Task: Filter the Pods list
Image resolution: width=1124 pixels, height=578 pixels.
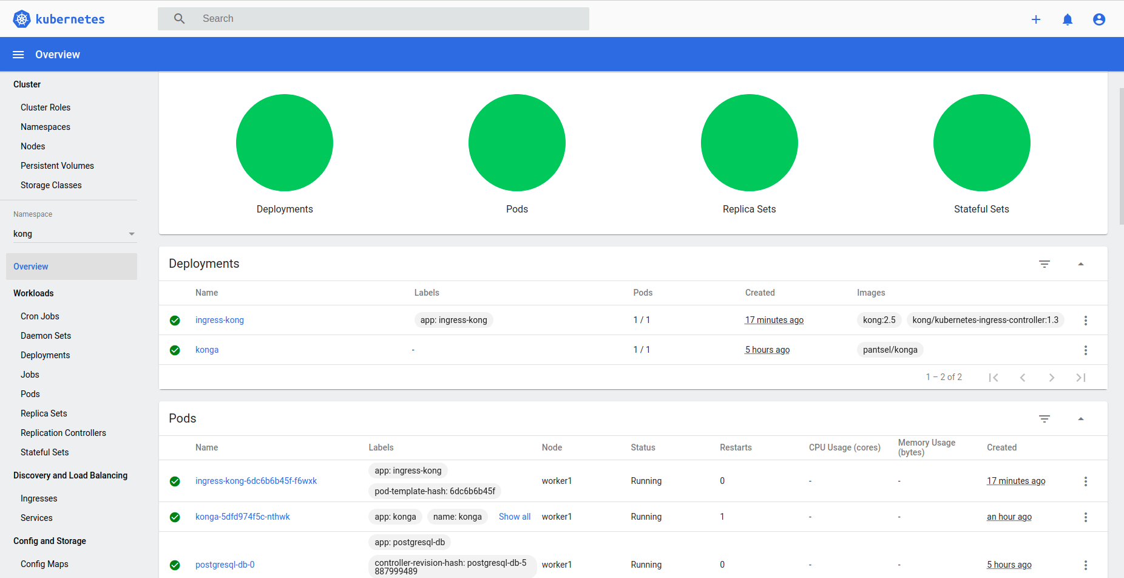Action: (x=1044, y=419)
